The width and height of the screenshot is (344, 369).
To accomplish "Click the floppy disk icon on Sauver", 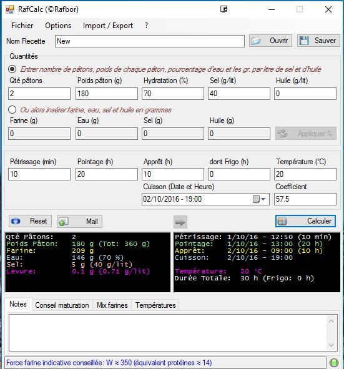I will point(304,41).
